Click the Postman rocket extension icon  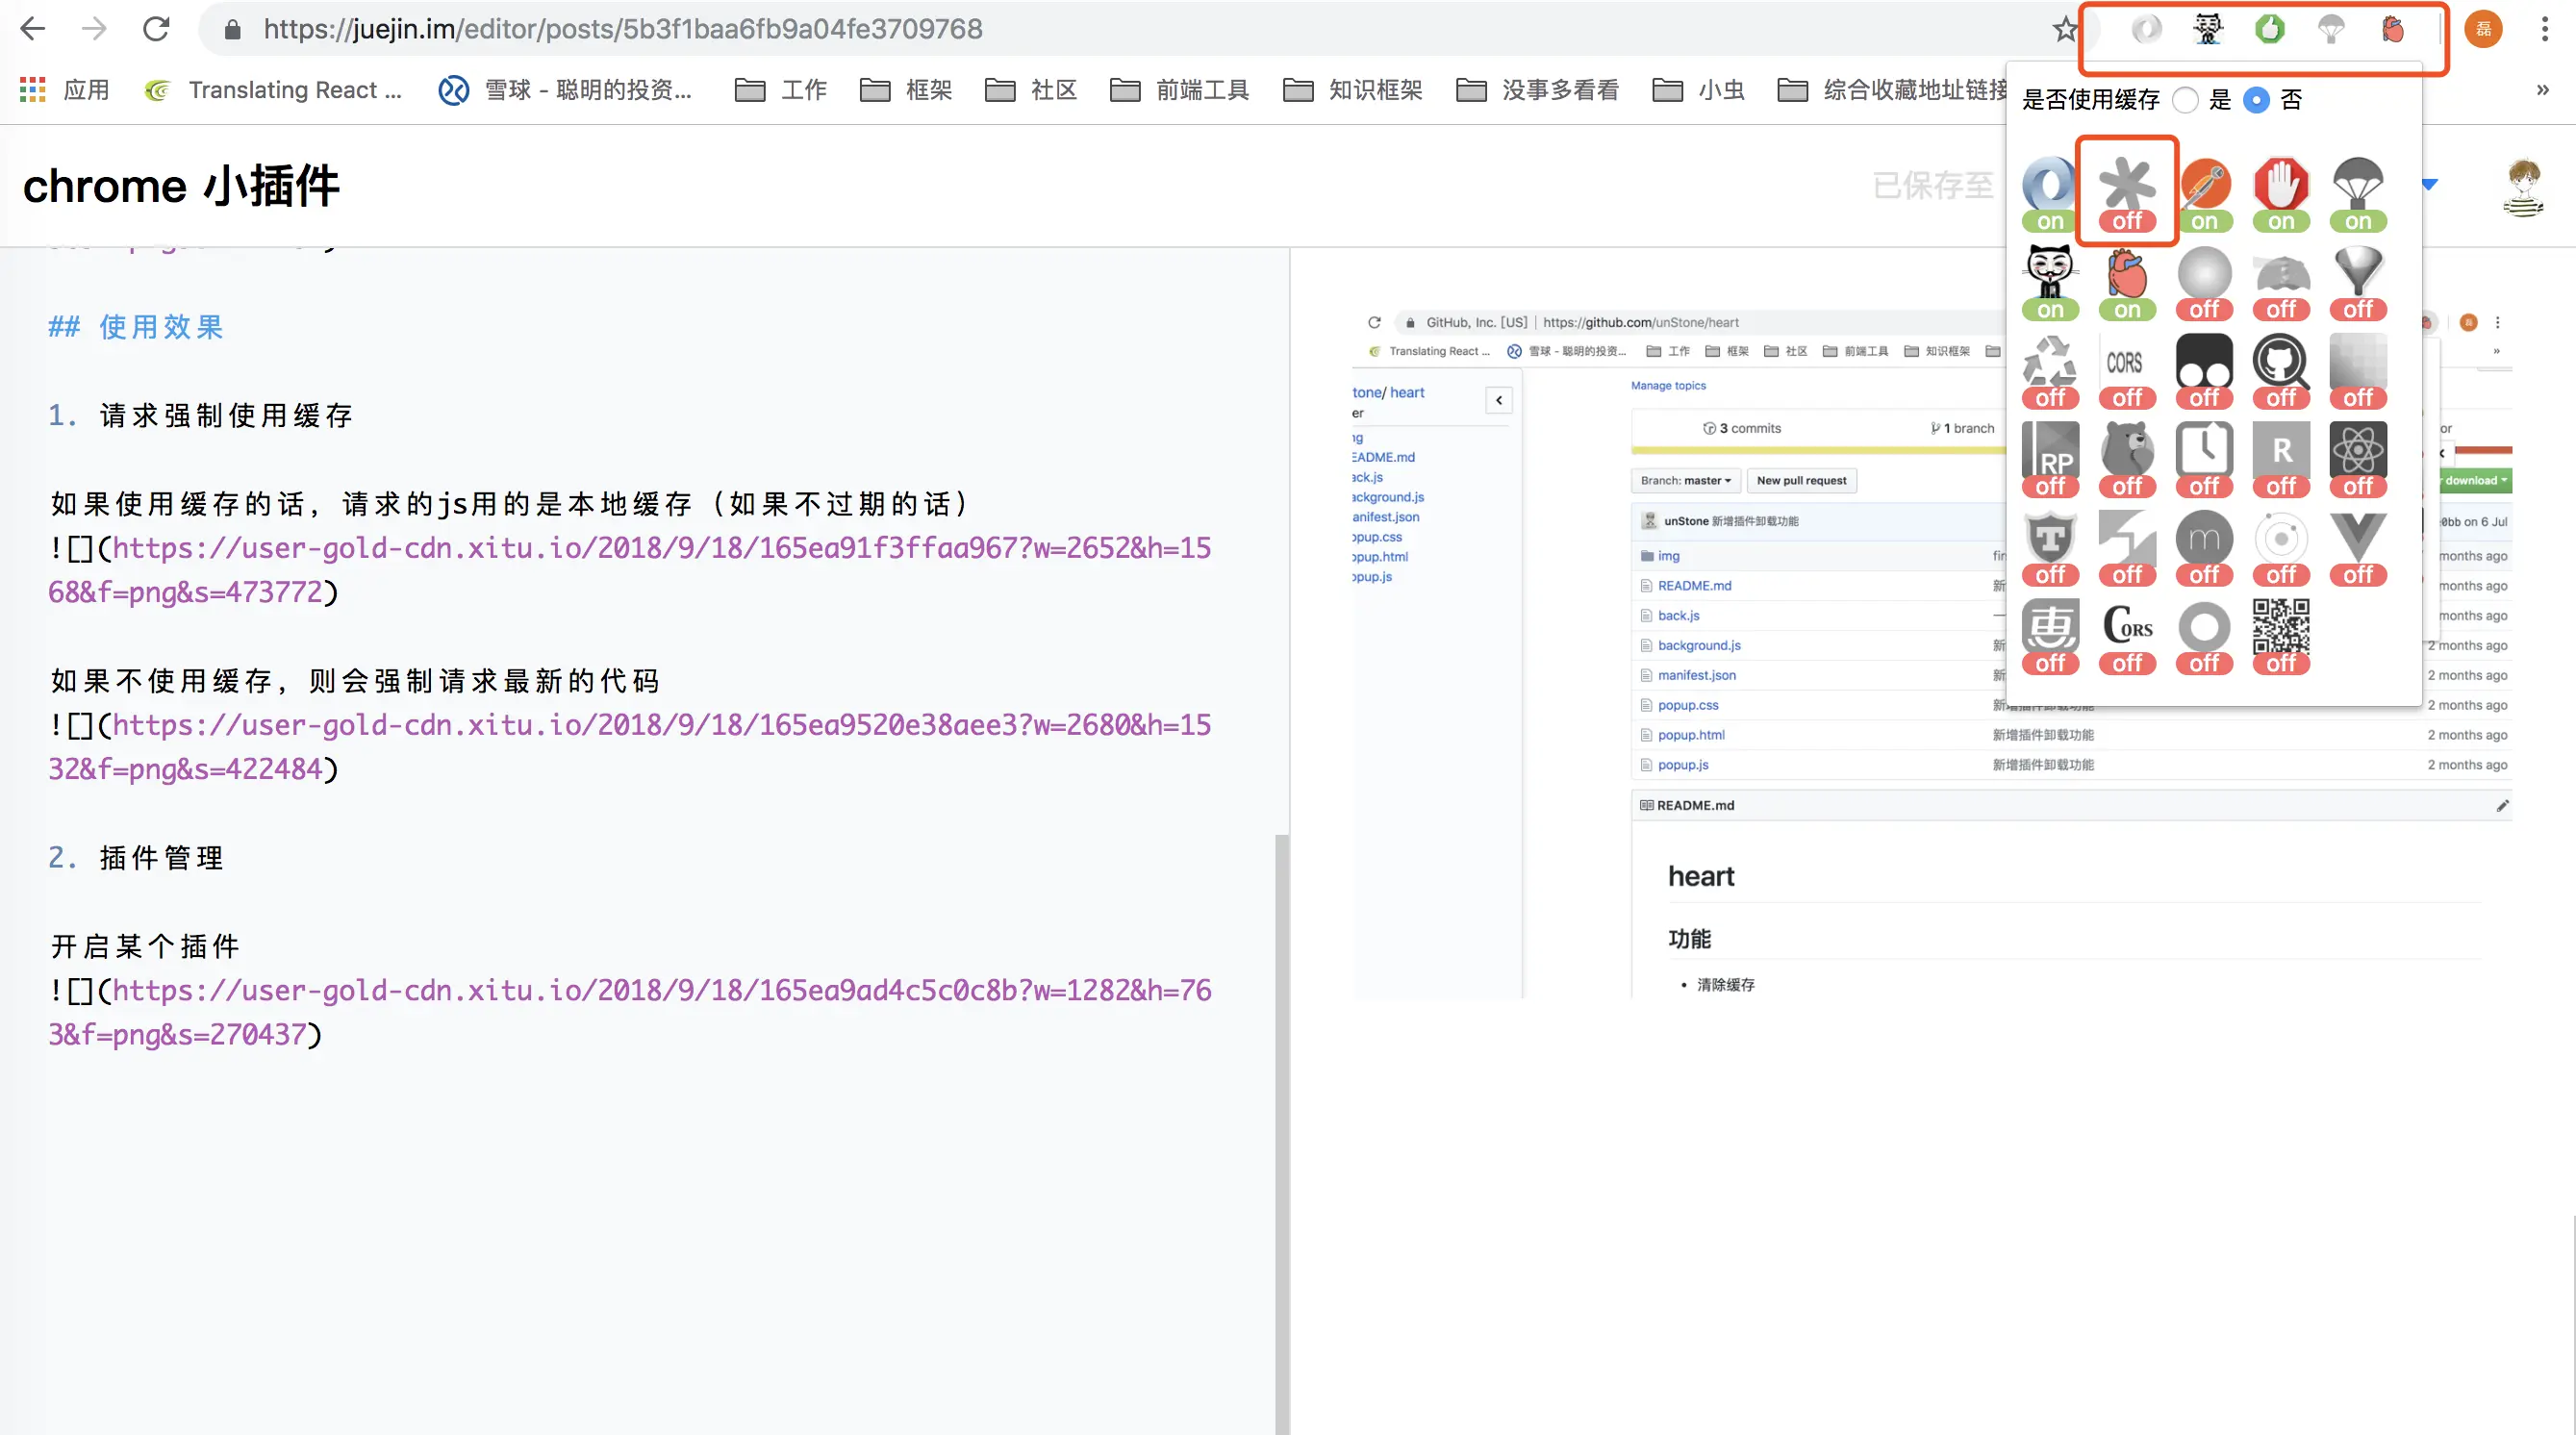pos(2204,183)
